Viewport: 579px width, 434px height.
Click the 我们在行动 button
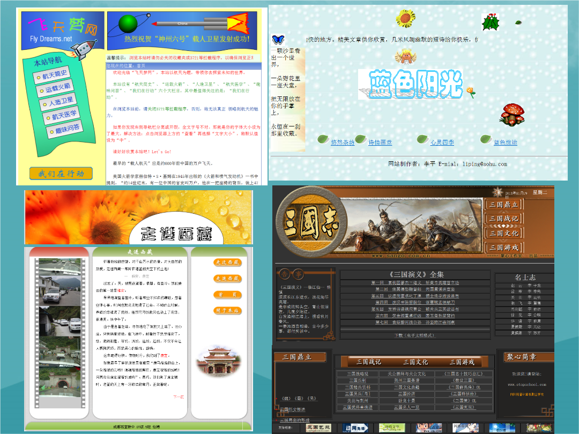click(x=61, y=174)
